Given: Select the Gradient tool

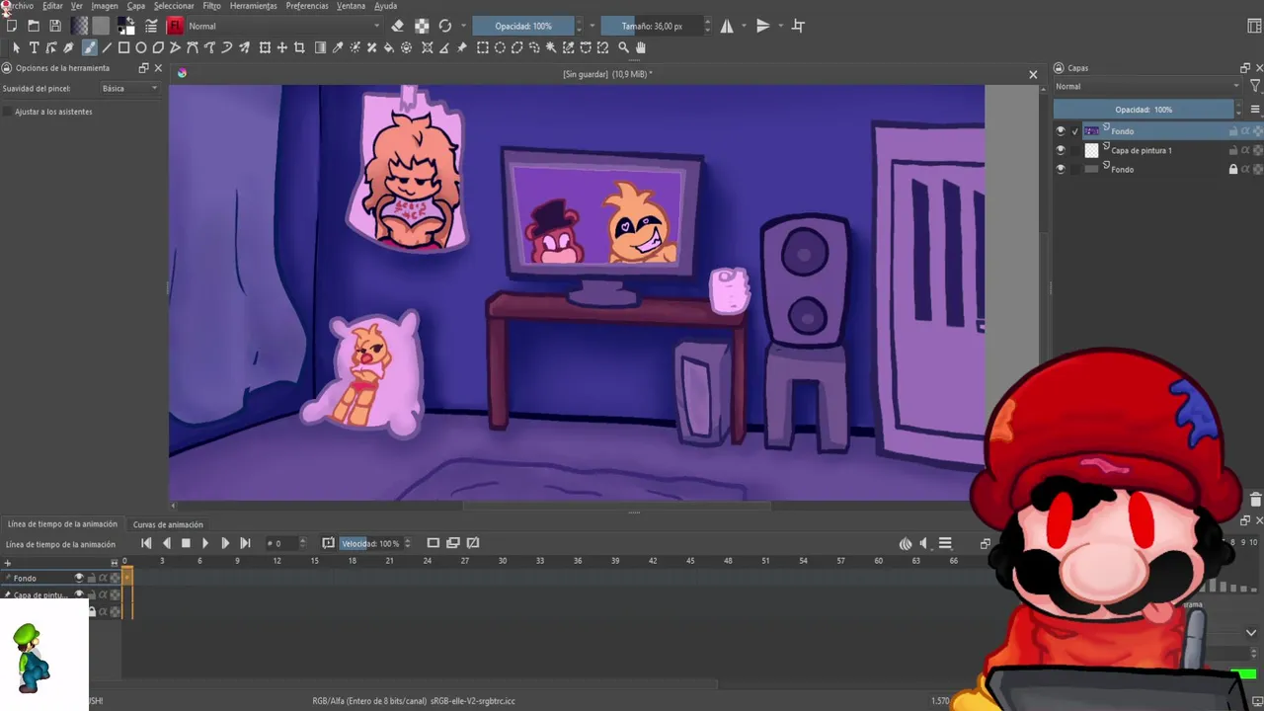Looking at the screenshot, I should coord(320,47).
